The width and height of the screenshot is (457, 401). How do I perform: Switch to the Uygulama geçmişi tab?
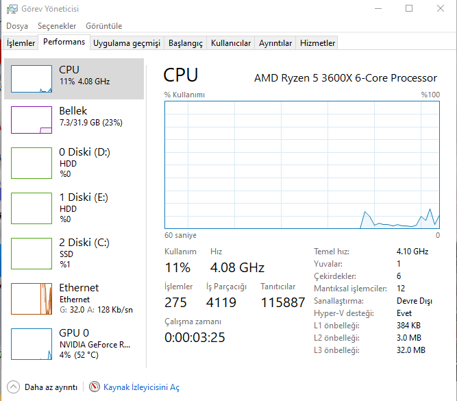(127, 42)
